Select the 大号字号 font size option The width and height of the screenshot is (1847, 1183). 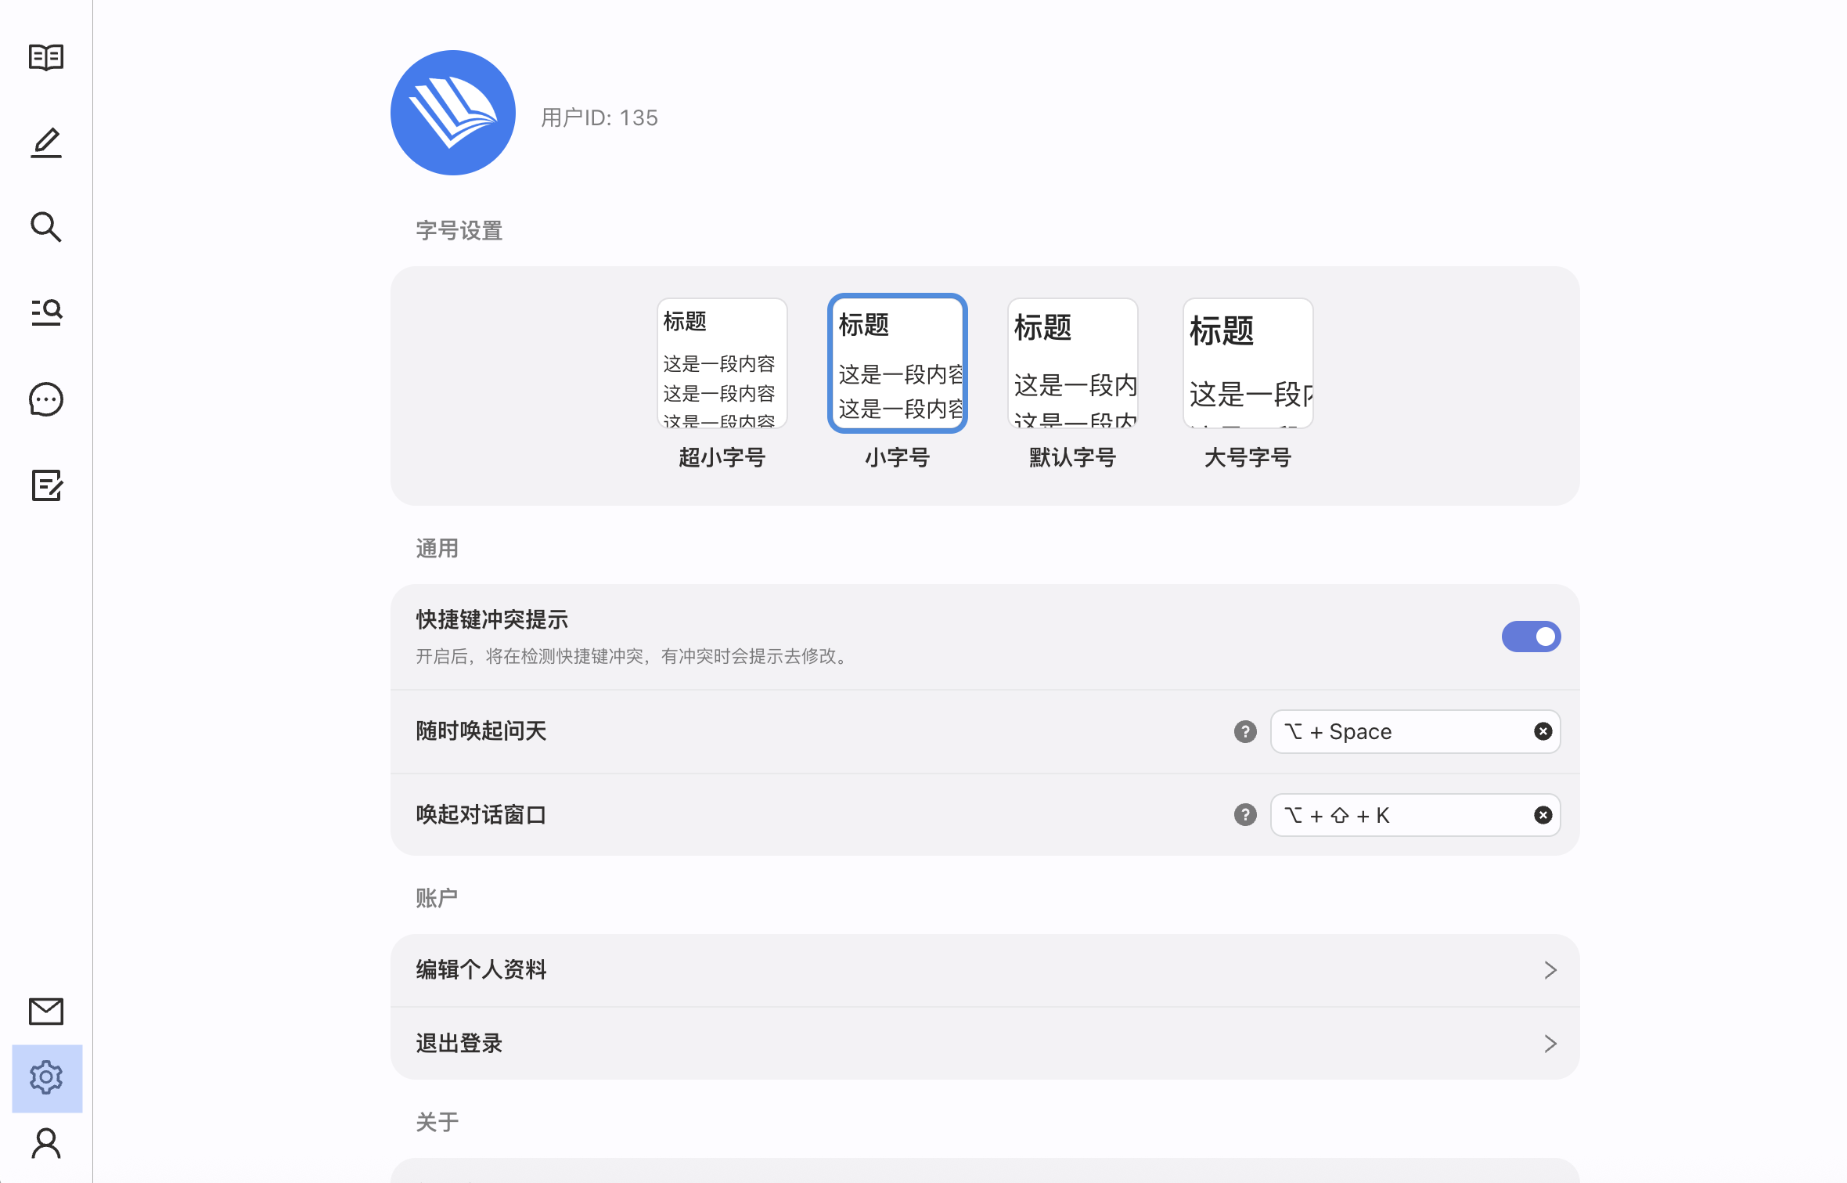[1248, 383]
